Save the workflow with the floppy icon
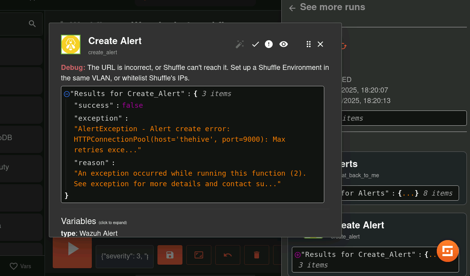 170,255
